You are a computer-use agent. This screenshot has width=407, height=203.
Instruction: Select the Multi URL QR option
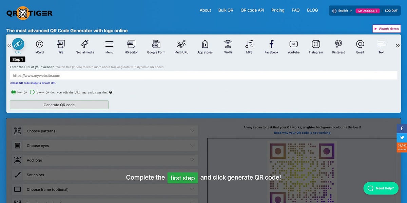(x=181, y=47)
